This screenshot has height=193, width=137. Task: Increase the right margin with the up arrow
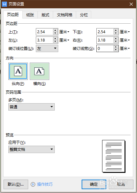pos(116,39)
